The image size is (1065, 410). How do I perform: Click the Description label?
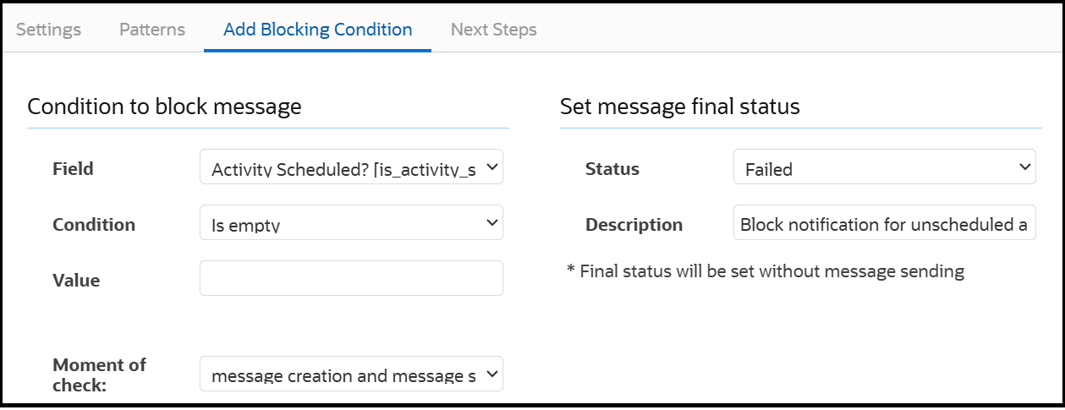[634, 225]
